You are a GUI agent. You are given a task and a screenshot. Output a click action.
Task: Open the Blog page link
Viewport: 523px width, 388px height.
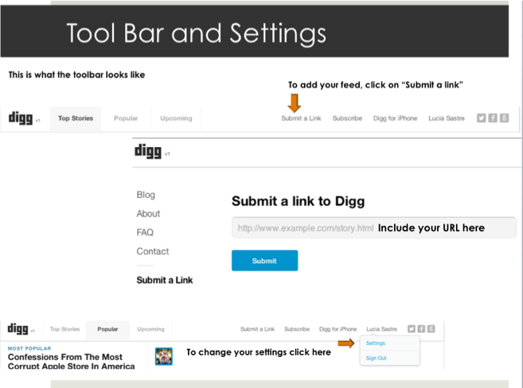[146, 195]
